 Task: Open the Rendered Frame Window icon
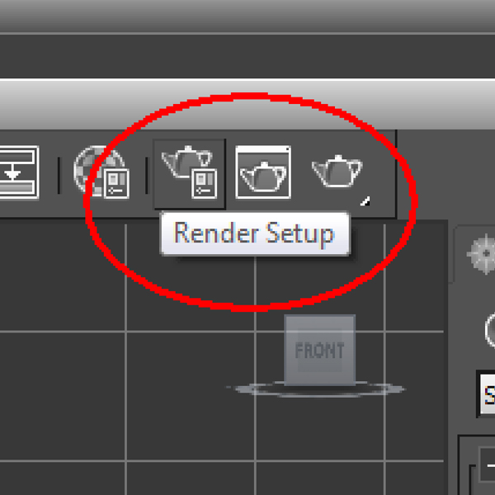(x=263, y=172)
